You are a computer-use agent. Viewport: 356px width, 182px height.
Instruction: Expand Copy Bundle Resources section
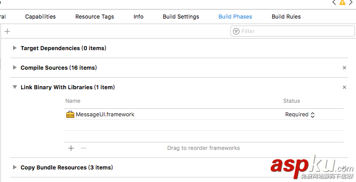pyautogui.click(x=15, y=167)
